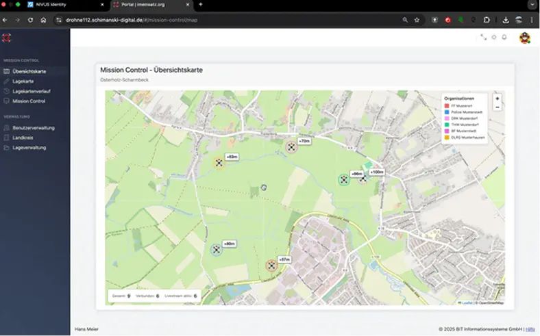Select the drone marker showing +70m
Screen dimensions: 540x336
click(x=291, y=146)
